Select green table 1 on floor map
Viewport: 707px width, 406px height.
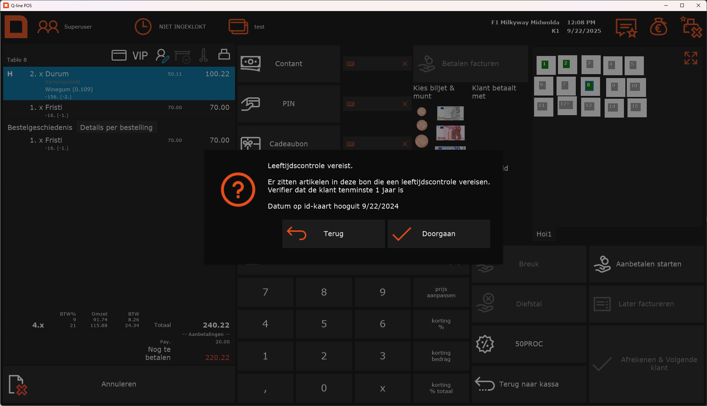coord(545,65)
